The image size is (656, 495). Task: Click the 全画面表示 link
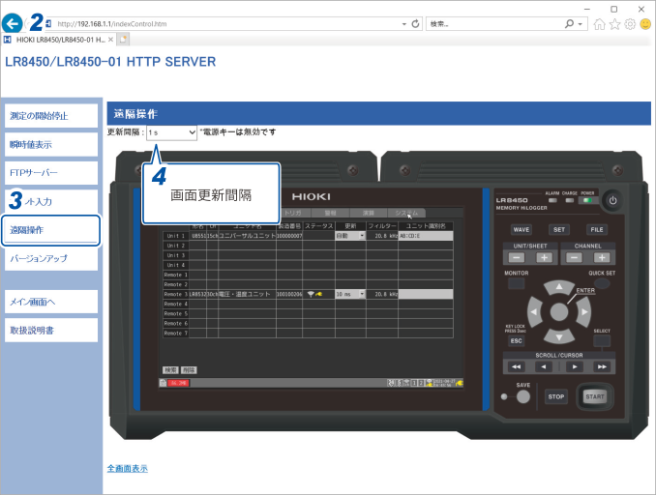[127, 469]
